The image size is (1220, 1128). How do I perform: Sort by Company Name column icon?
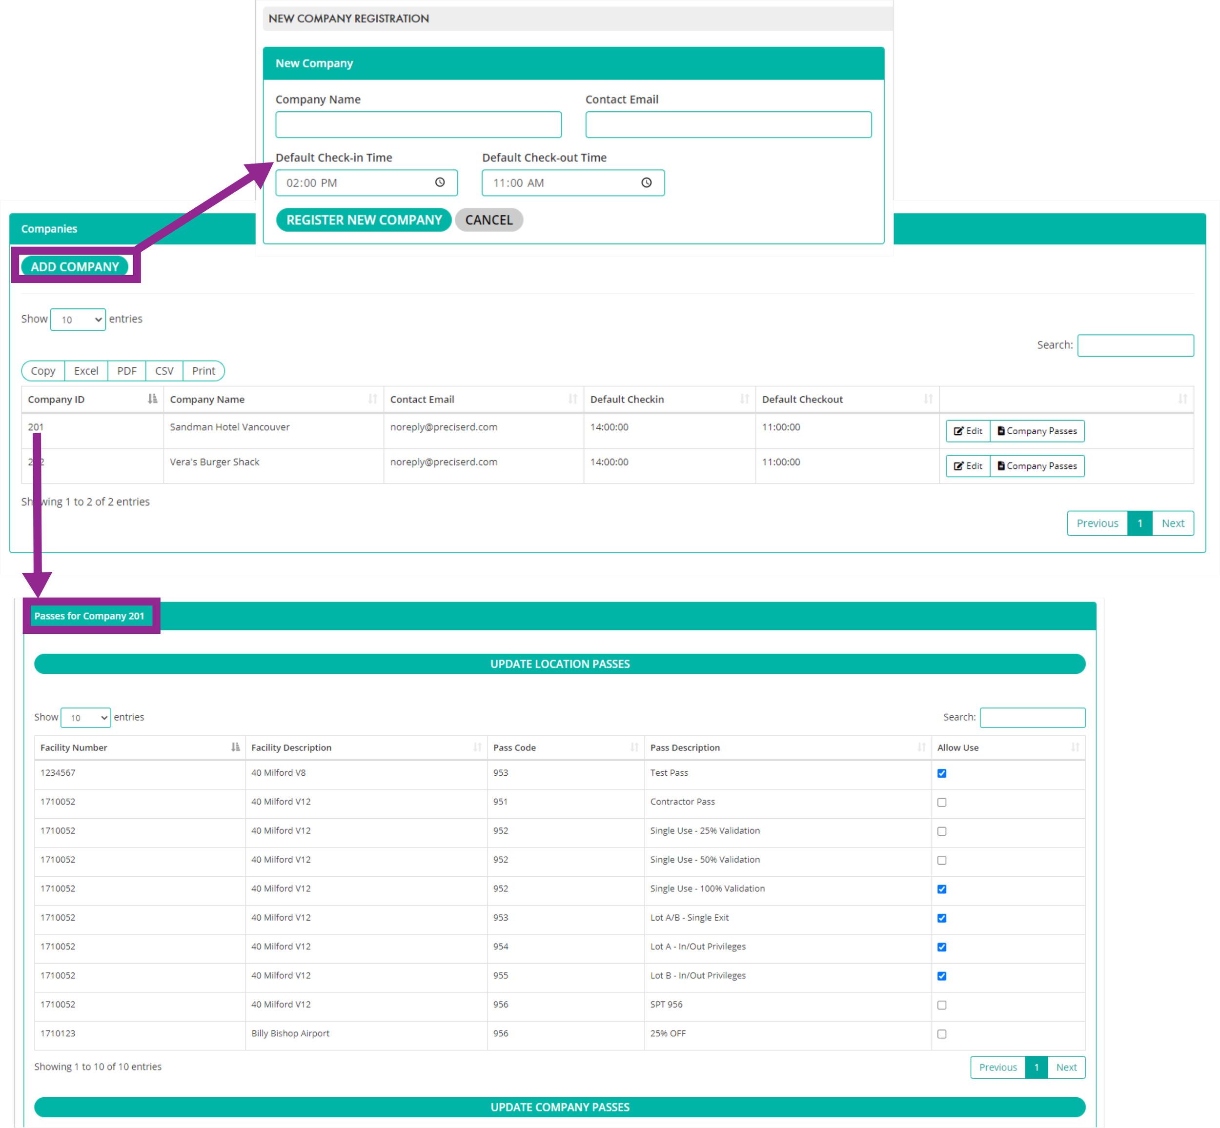[x=372, y=399]
